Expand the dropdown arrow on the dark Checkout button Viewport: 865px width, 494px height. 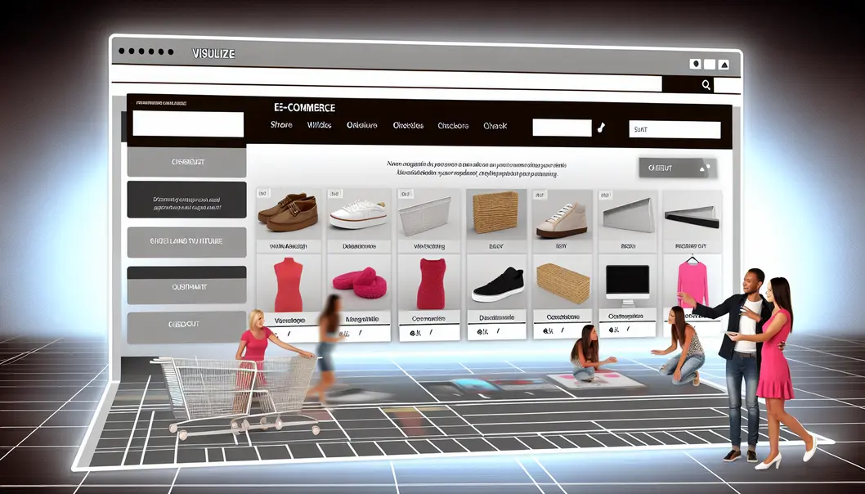[701, 168]
